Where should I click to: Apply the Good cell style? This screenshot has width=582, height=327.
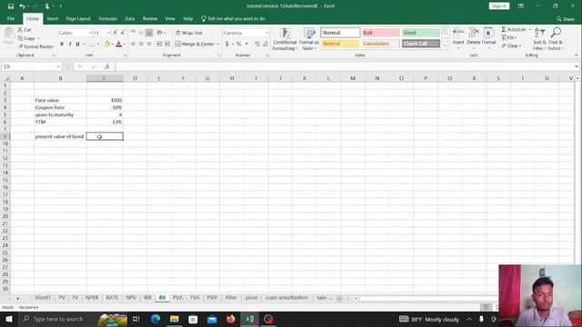pyautogui.click(x=421, y=33)
